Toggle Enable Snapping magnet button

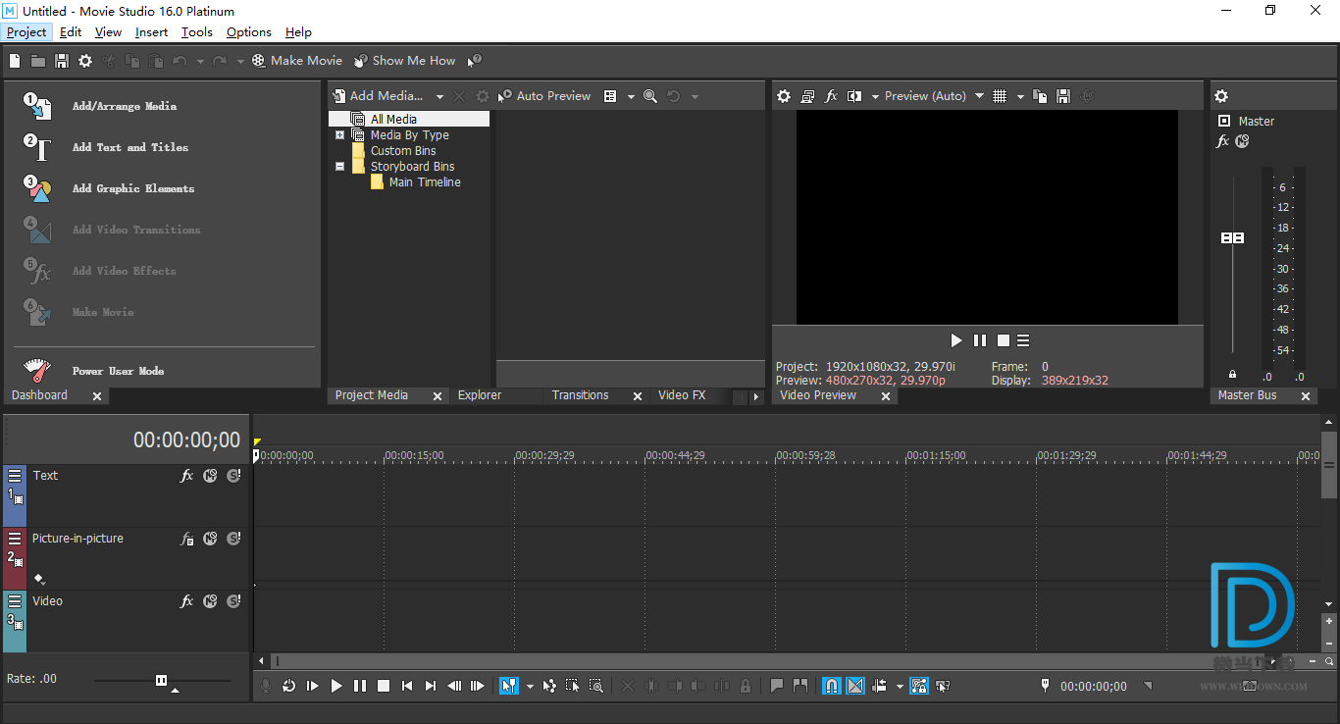pos(831,686)
